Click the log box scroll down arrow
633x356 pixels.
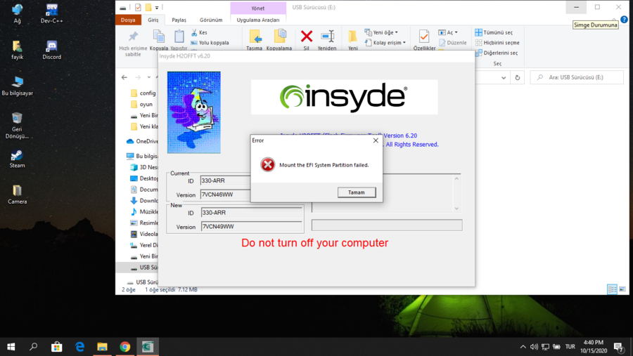click(456, 209)
